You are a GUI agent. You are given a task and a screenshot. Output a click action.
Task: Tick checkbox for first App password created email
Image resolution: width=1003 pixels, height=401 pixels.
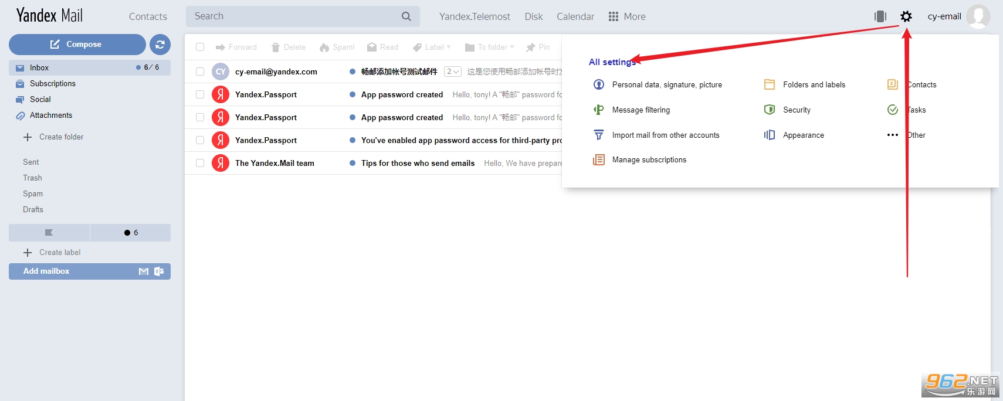pos(200,94)
